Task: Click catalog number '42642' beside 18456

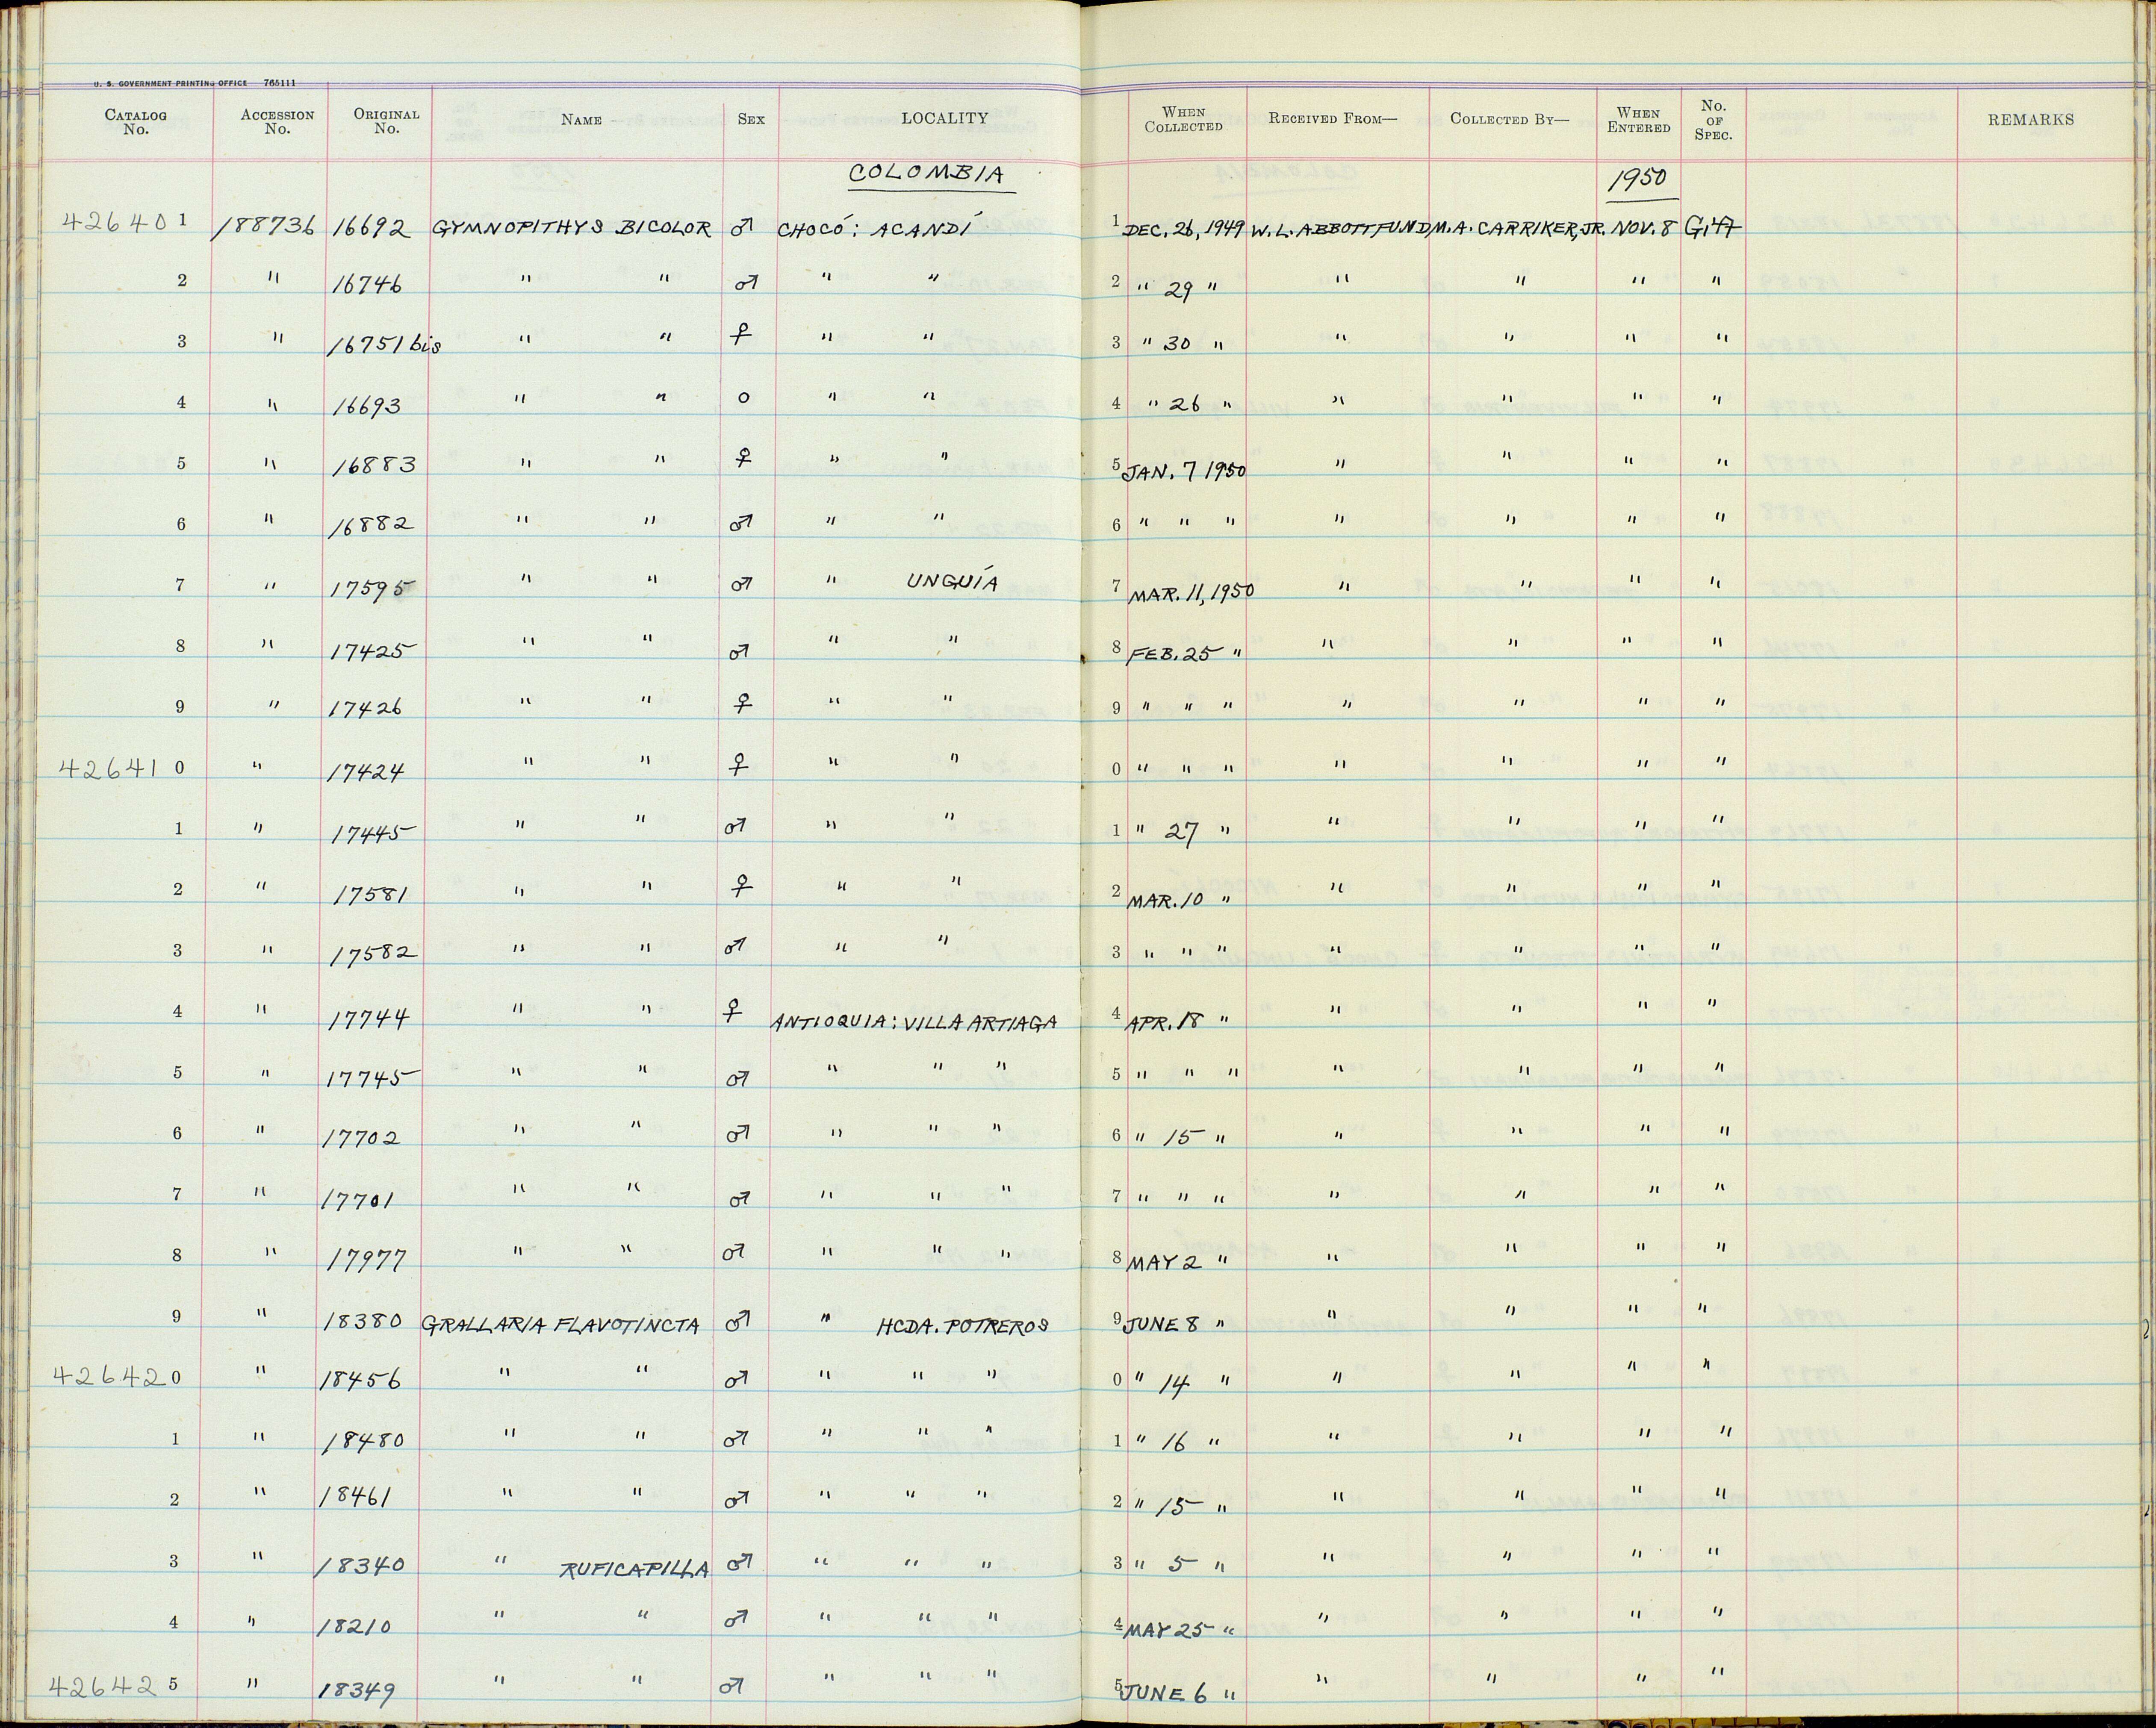Action: pos(110,1376)
